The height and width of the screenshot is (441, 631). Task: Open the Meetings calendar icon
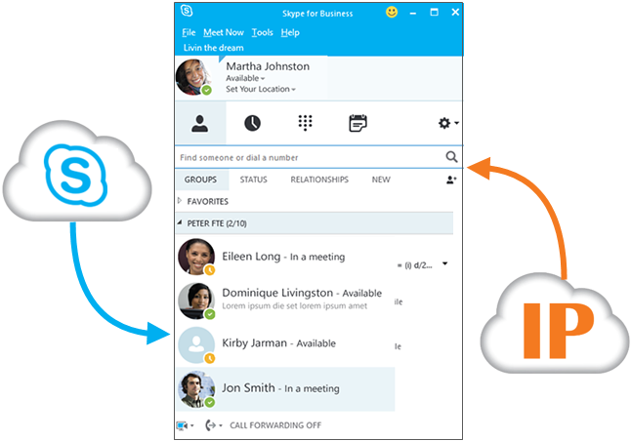tap(358, 124)
